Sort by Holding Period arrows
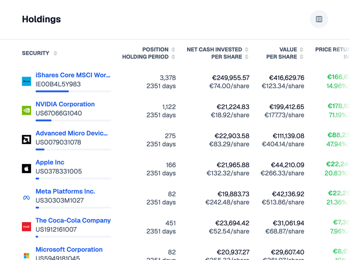This screenshot has height=260, width=350. click(x=173, y=57)
